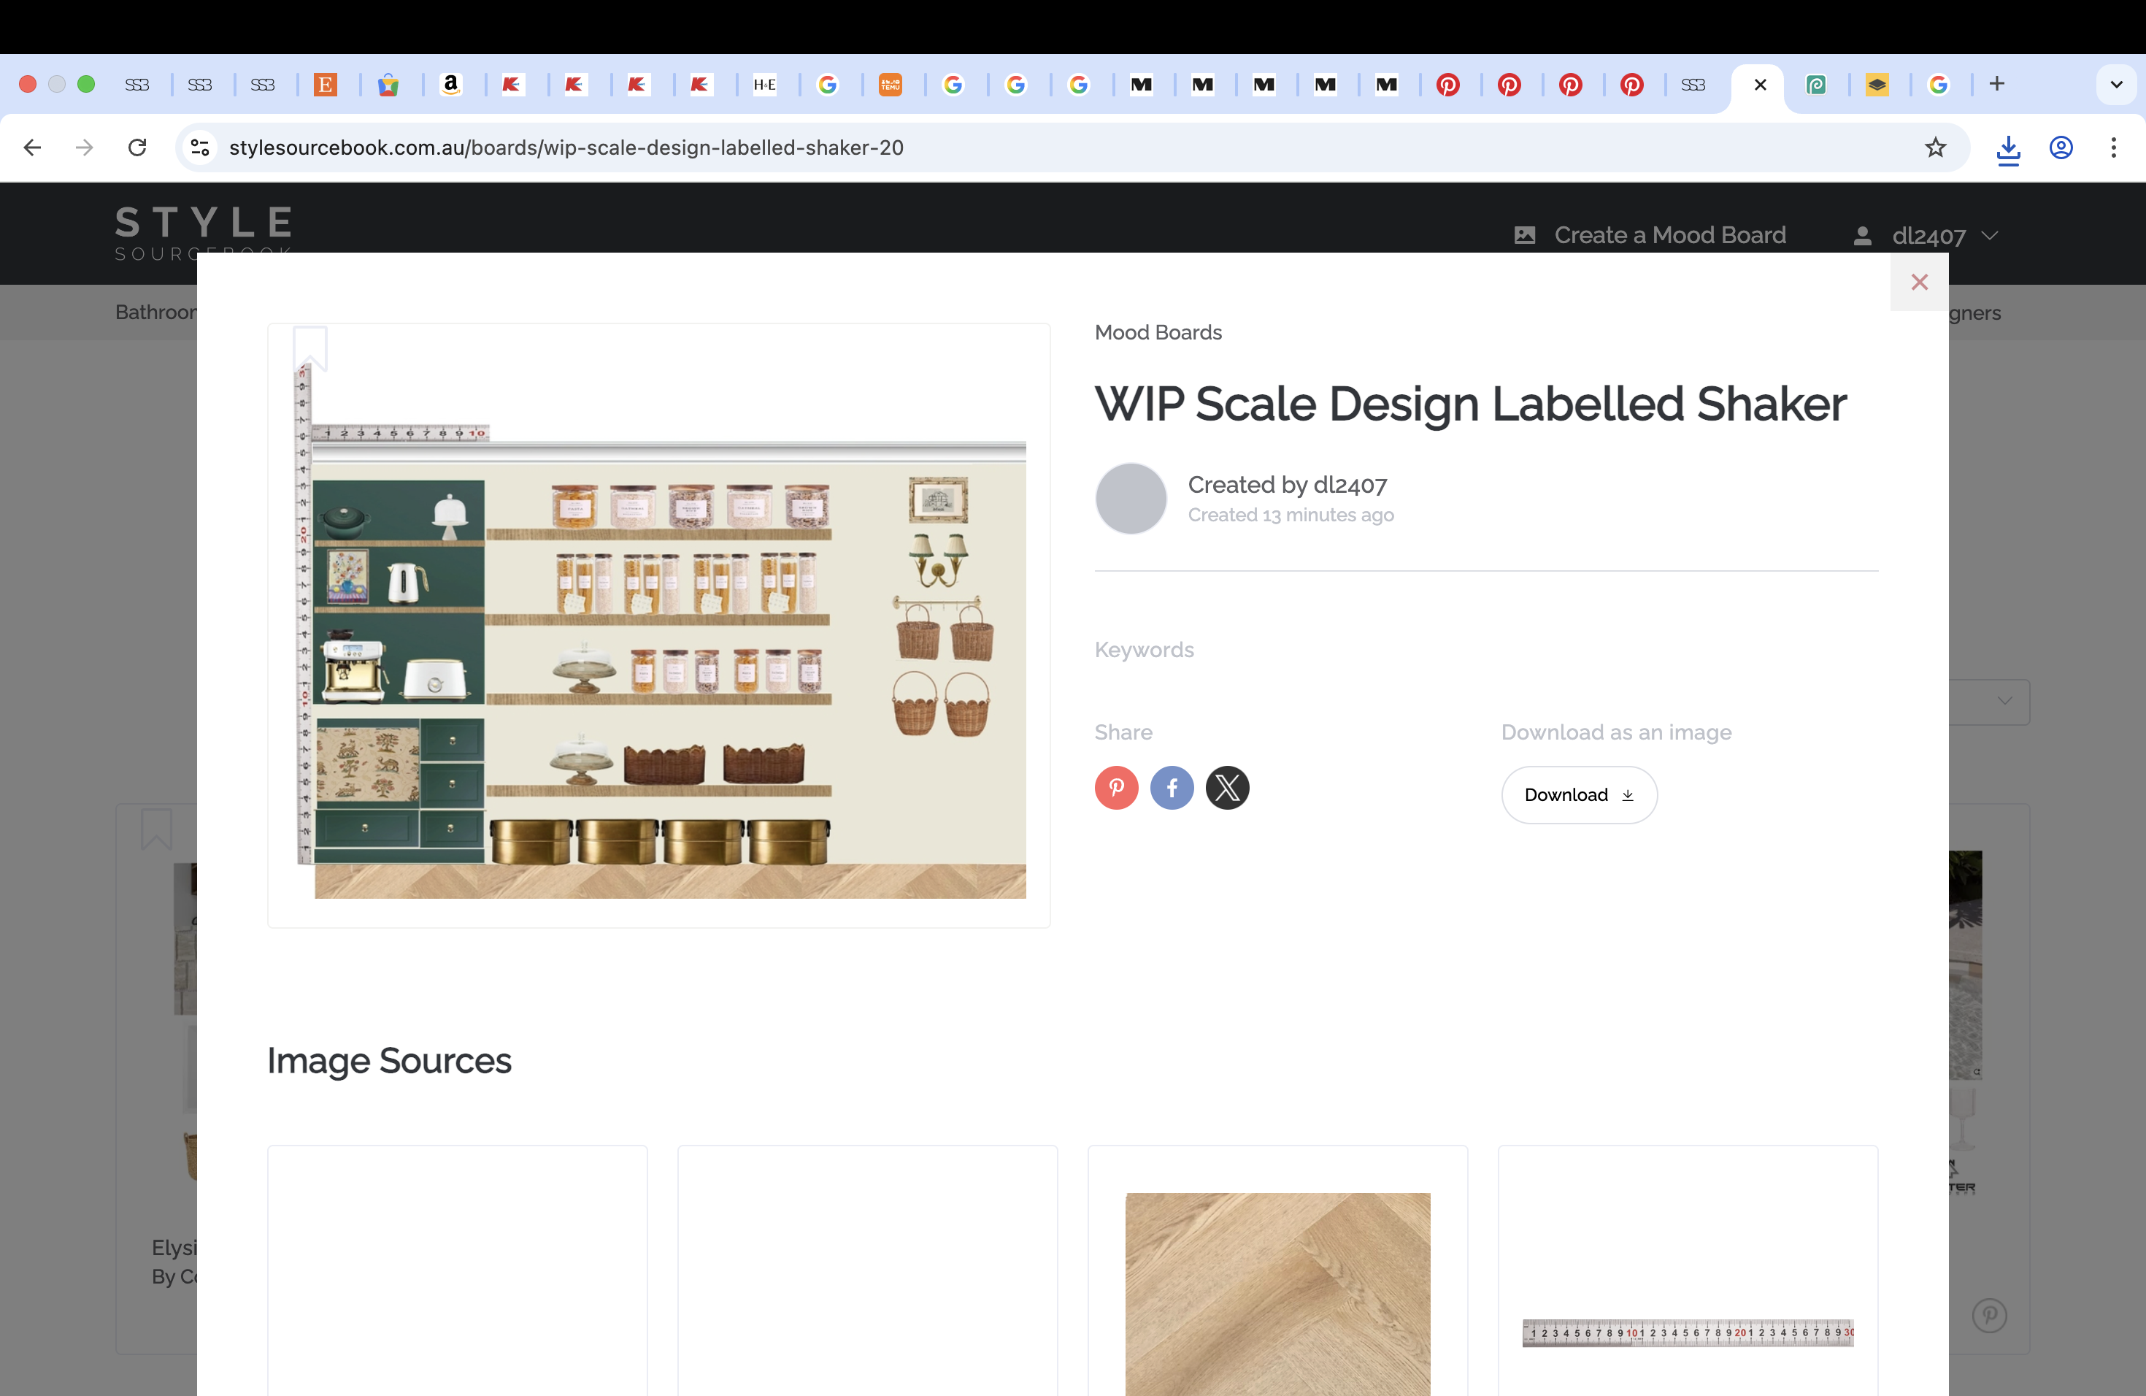The height and width of the screenshot is (1396, 2146).
Task: Click Download as image button
Action: tap(1578, 794)
